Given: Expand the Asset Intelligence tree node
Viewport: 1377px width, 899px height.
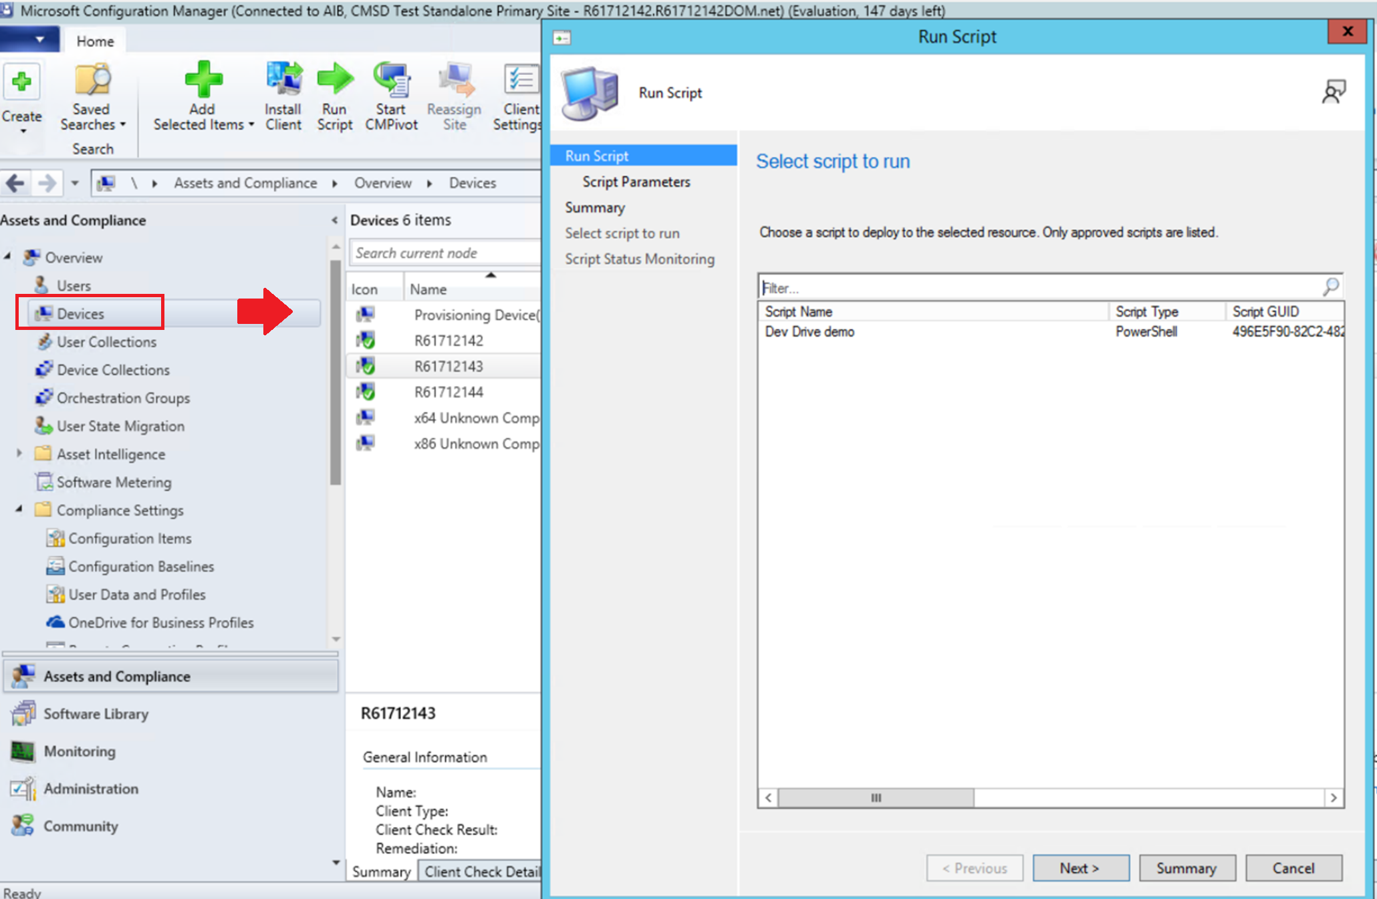Looking at the screenshot, I should click(x=19, y=454).
